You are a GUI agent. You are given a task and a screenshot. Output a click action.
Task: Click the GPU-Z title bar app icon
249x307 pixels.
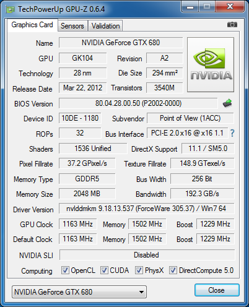(11, 9)
